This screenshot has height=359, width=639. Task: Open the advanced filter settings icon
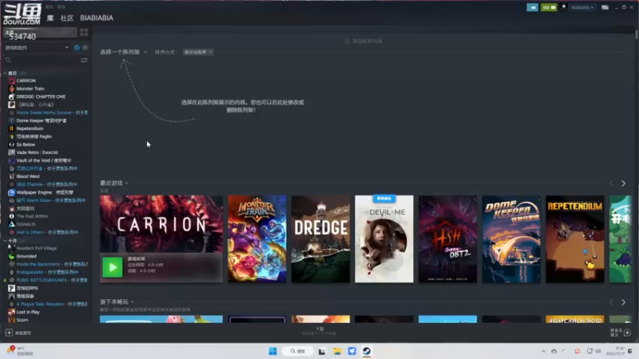(84, 61)
